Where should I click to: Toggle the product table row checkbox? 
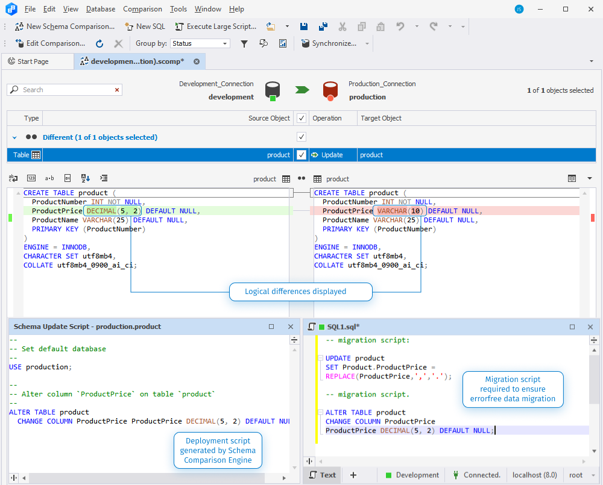coord(301,155)
